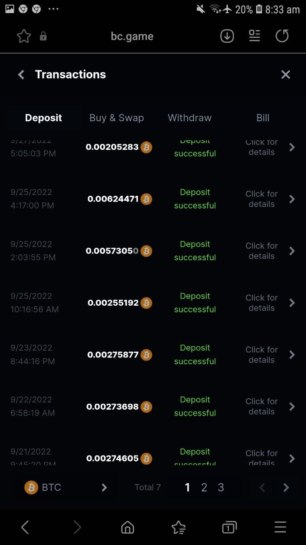Open the Bill tab
Viewport: 306px width, 545px height.
click(x=263, y=118)
